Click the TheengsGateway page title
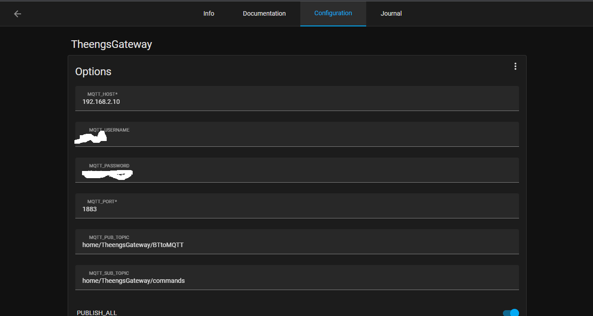The height and width of the screenshot is (316, 593). (x=112, y=44)
